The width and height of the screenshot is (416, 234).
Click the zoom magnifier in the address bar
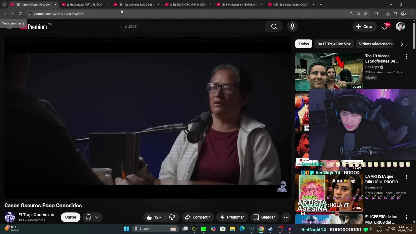click(351, 14)
